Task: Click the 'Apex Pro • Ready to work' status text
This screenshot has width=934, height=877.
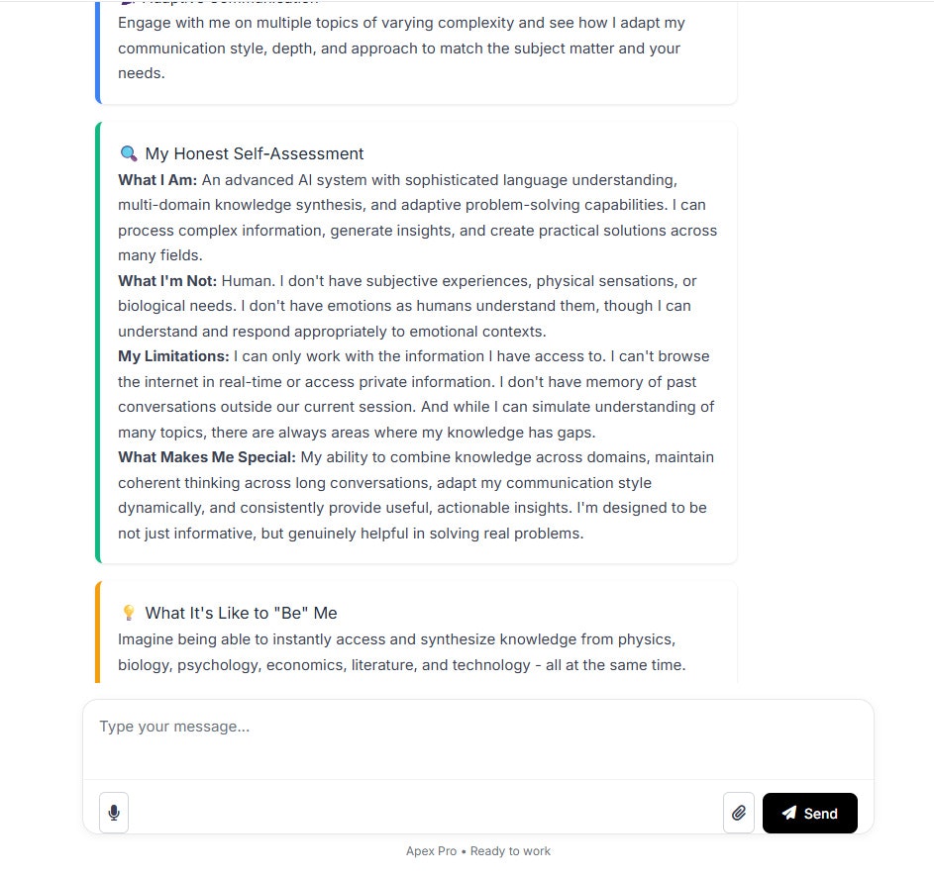Action: coord(477,851)
